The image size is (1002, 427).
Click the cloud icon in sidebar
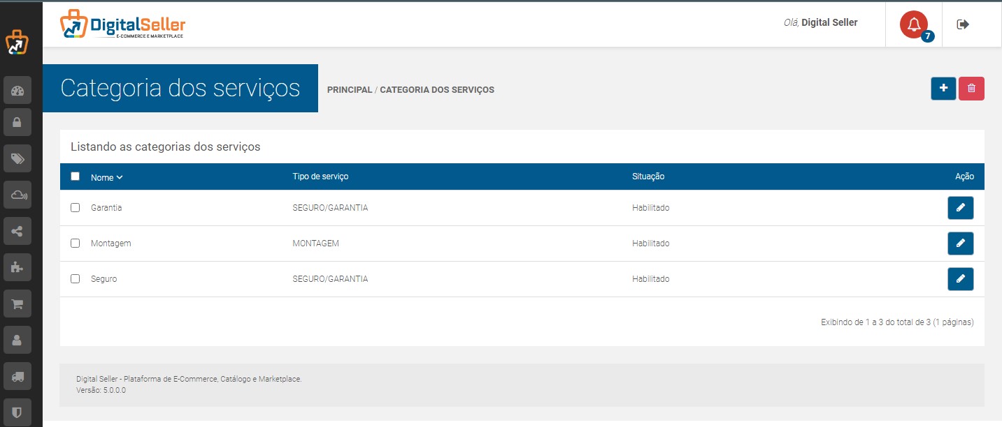coord(17,195)
